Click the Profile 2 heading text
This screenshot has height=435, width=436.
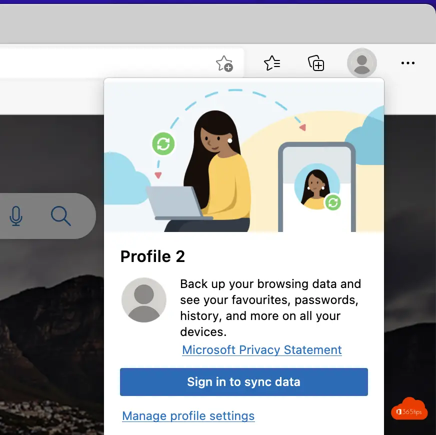coord(152,256)
